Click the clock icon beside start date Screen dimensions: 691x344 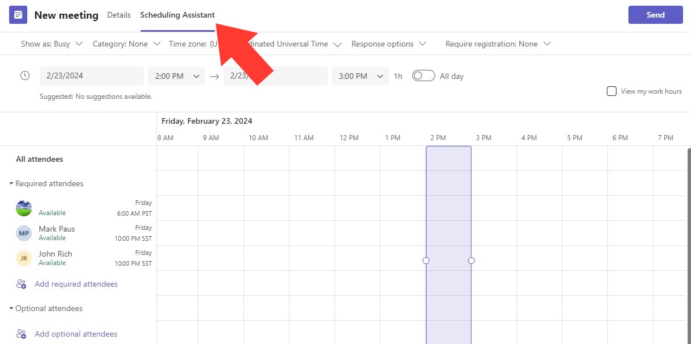pyautogui.click(x=25, y=75)
